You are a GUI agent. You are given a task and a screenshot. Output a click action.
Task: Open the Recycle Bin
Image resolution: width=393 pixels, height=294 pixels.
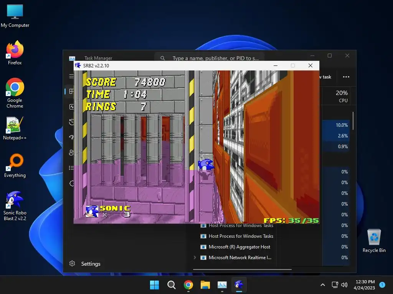[x=374, y=240]
